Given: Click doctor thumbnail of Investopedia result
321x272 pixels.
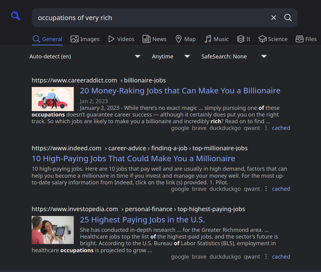Looking at the screenshot, I should click(x=53, y=230).
